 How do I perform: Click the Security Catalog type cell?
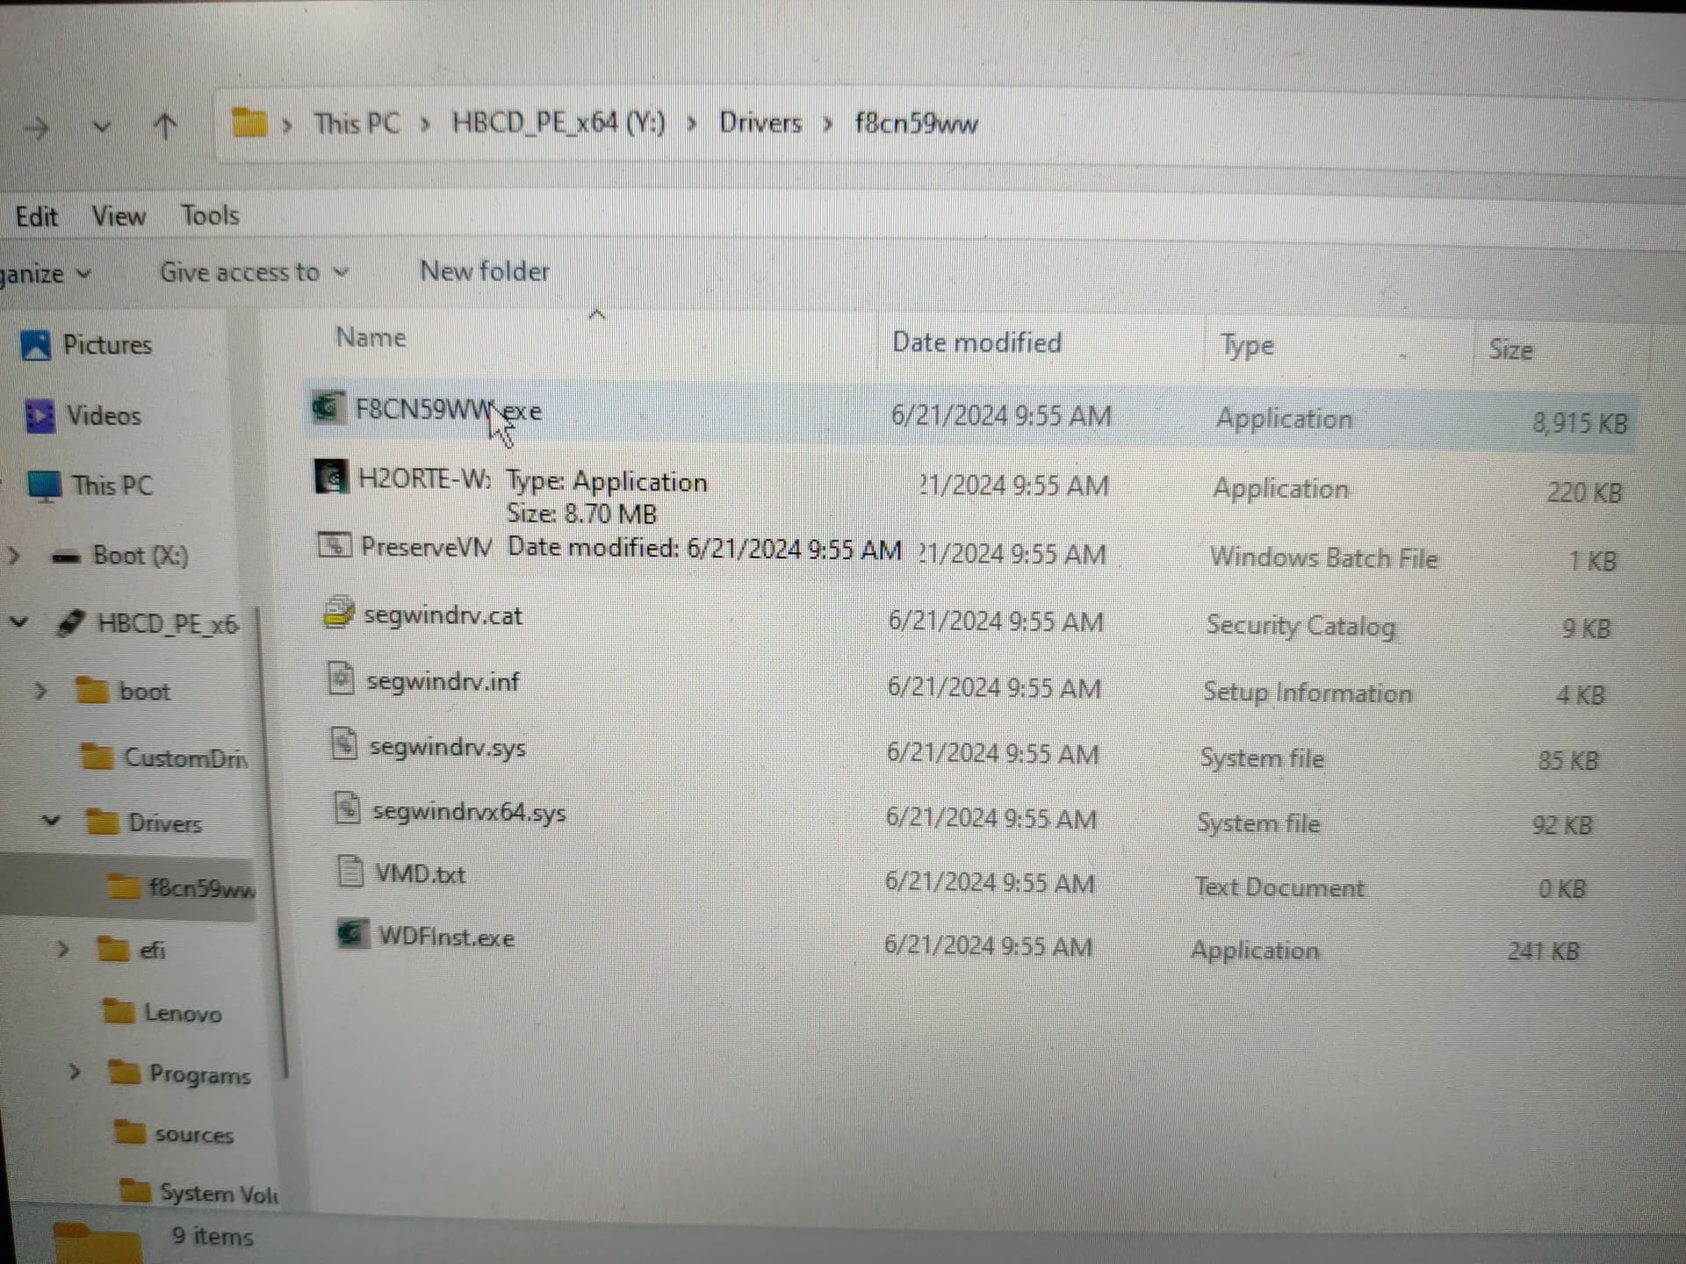1301,626
